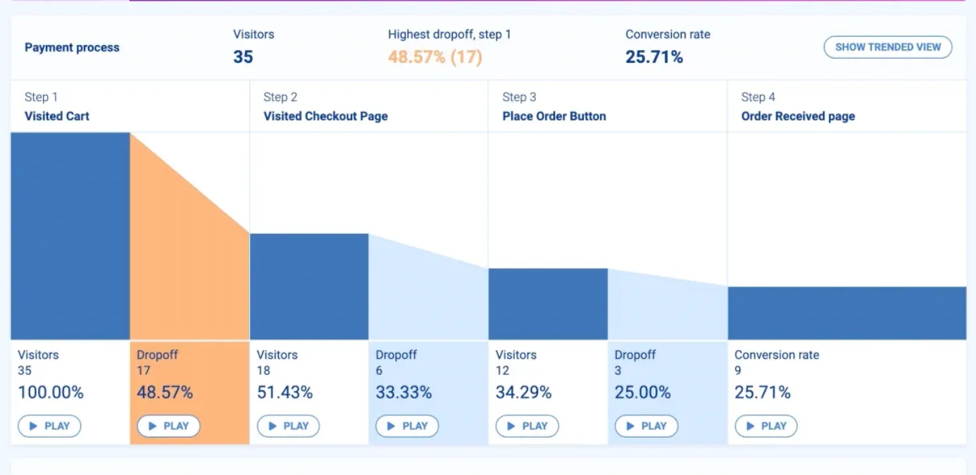Viewport: 976px width, 475px height.
Task: Click the 25.71% conversion rate link
Action: click(653, 56)
